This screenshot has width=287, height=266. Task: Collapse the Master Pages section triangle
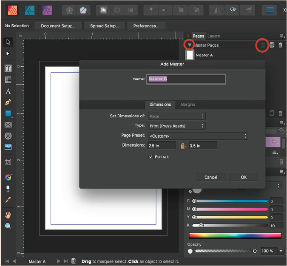(190, 45)
